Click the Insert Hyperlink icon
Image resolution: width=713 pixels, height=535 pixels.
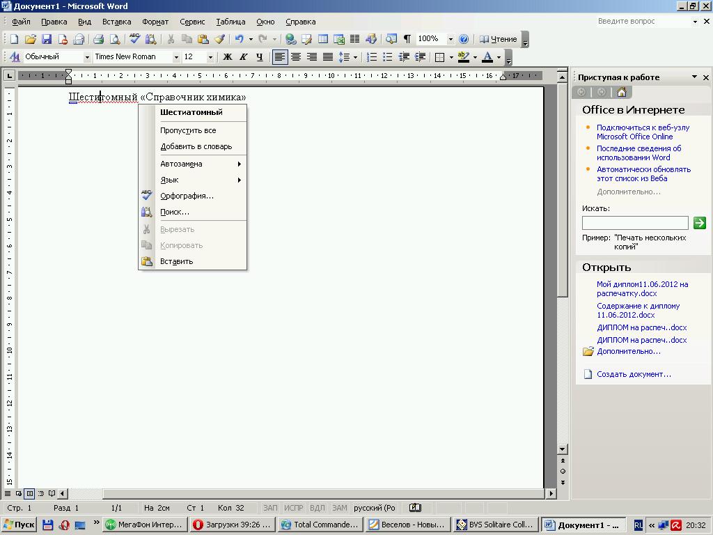click(x=290, y=39)
